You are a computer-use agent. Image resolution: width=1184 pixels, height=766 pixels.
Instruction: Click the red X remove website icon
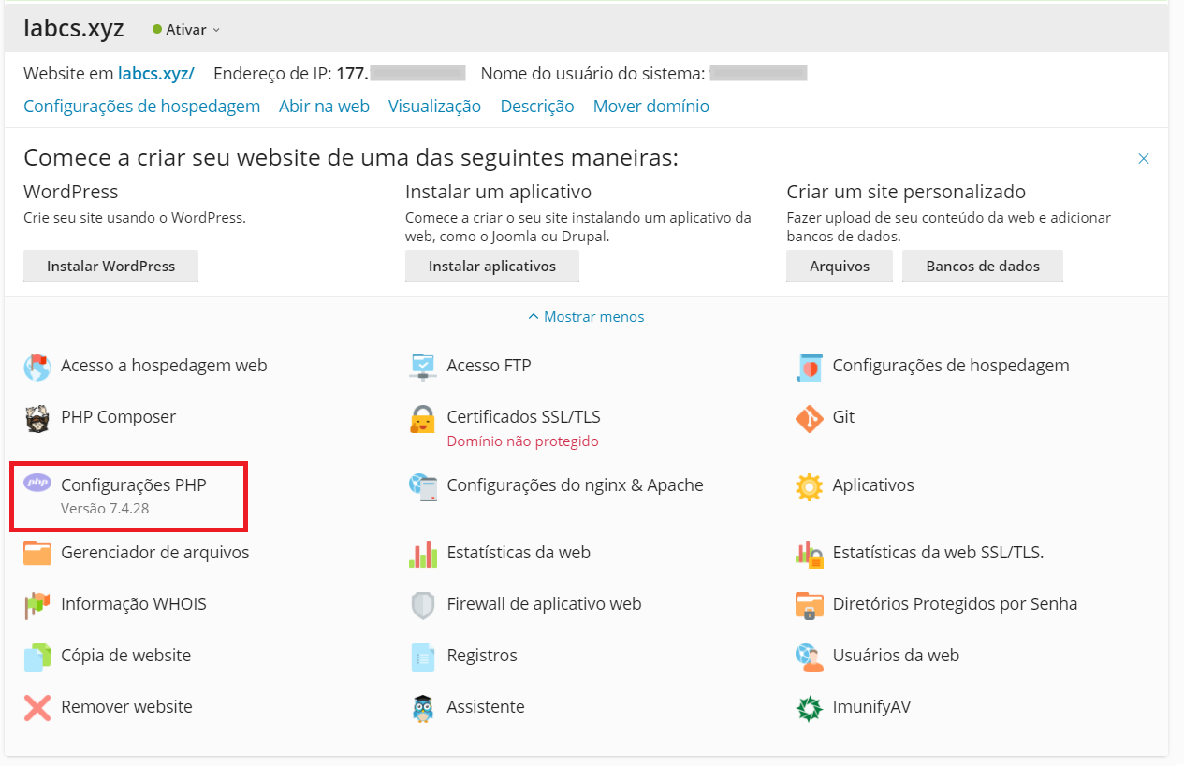[x=37, y=708]
